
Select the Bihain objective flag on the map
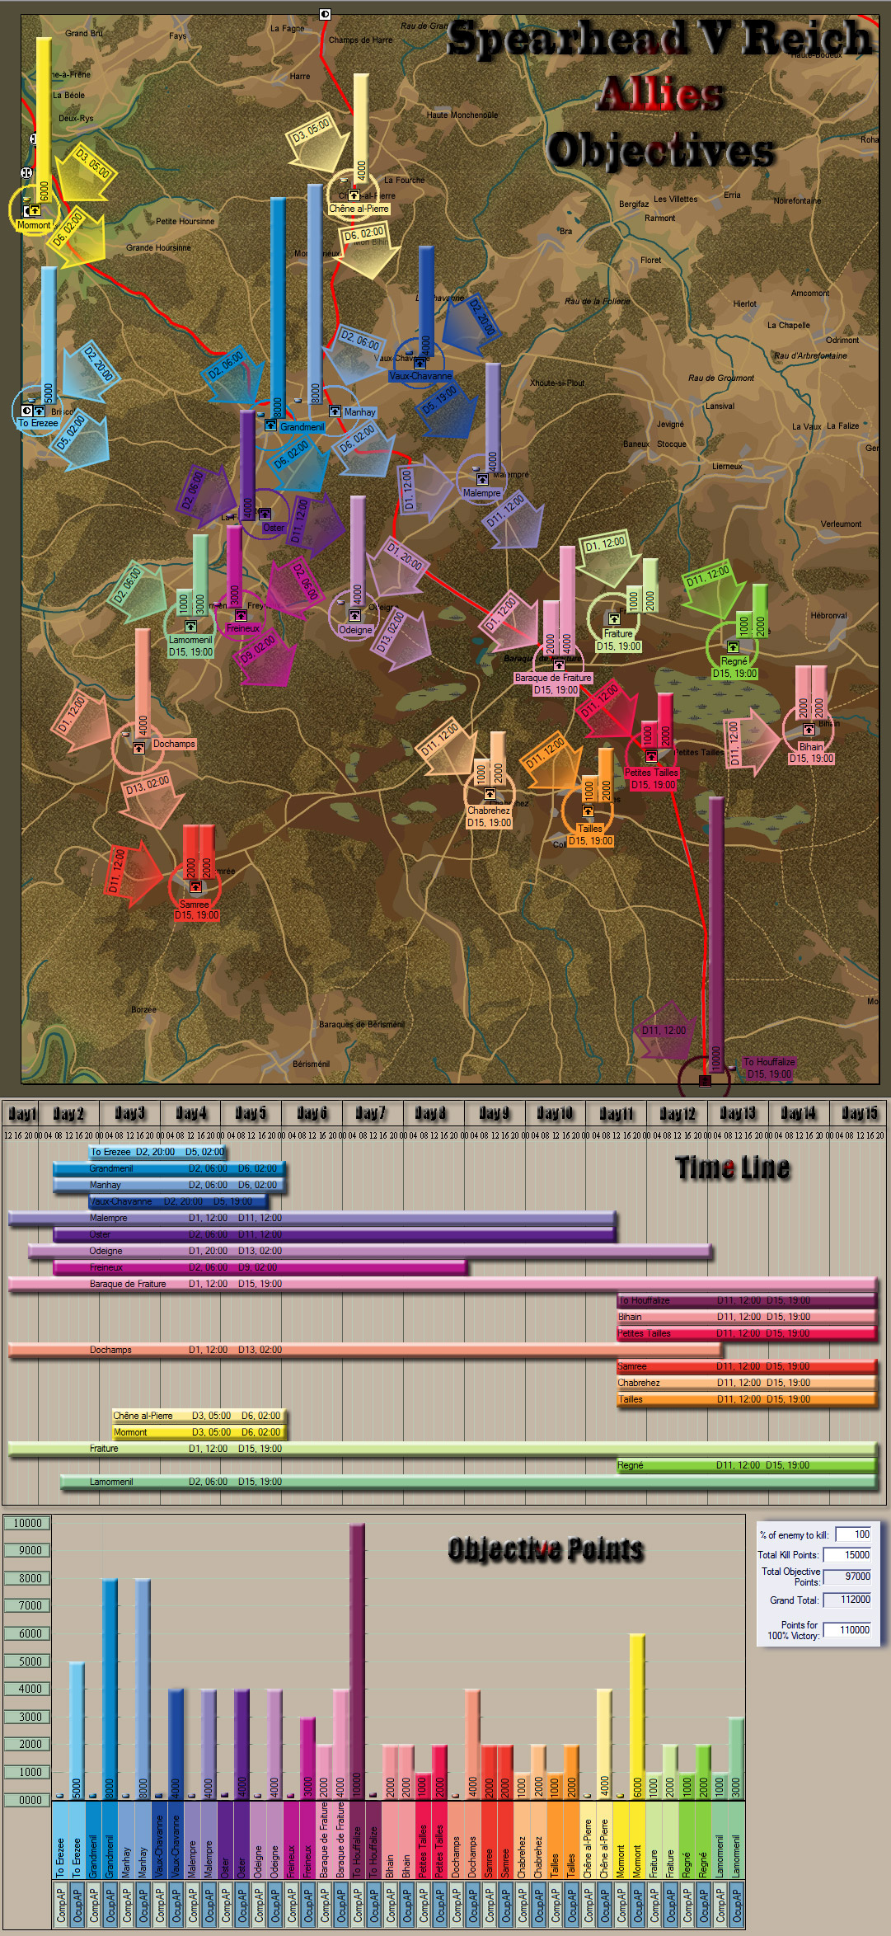click(809, 729)
